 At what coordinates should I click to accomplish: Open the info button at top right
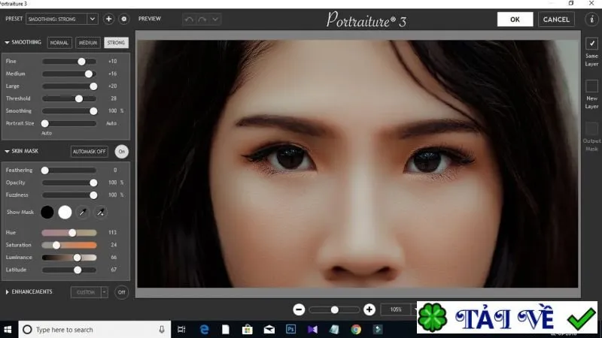coord(591,20)
